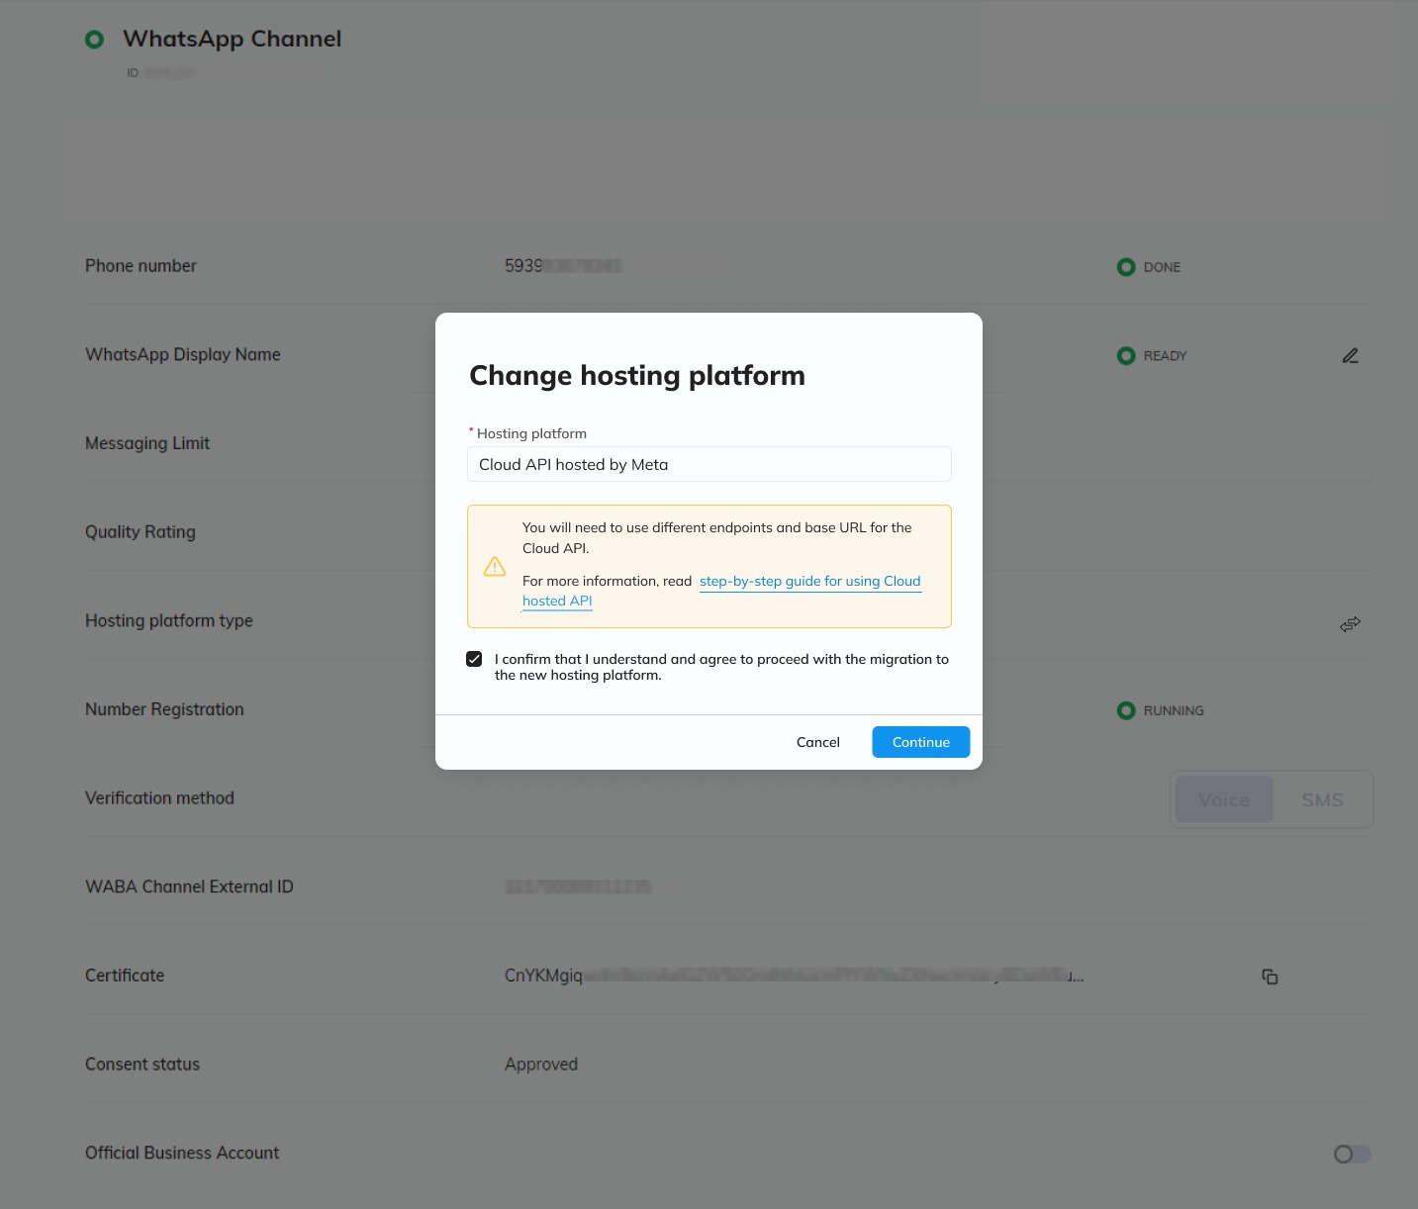Uncheck the migration confirmation checkbox
This screenshot has width=1418, height=1209.
pos(474,659)
